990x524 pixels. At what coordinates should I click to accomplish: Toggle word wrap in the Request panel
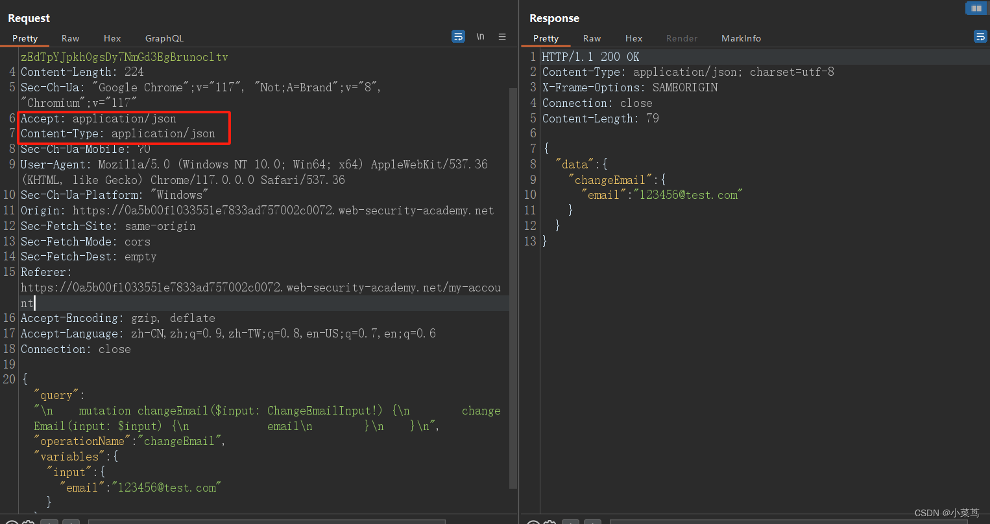[458, 37]
